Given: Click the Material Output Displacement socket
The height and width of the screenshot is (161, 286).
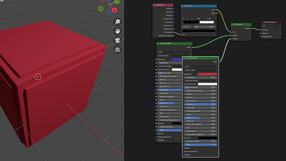Looking at the screenshot, I should coord(260,37).
